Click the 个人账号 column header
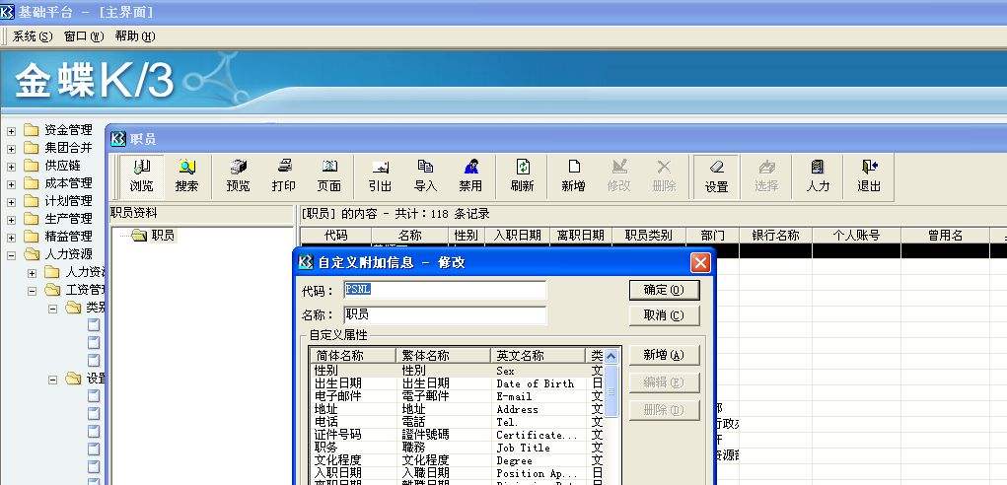 pos(857,236)
